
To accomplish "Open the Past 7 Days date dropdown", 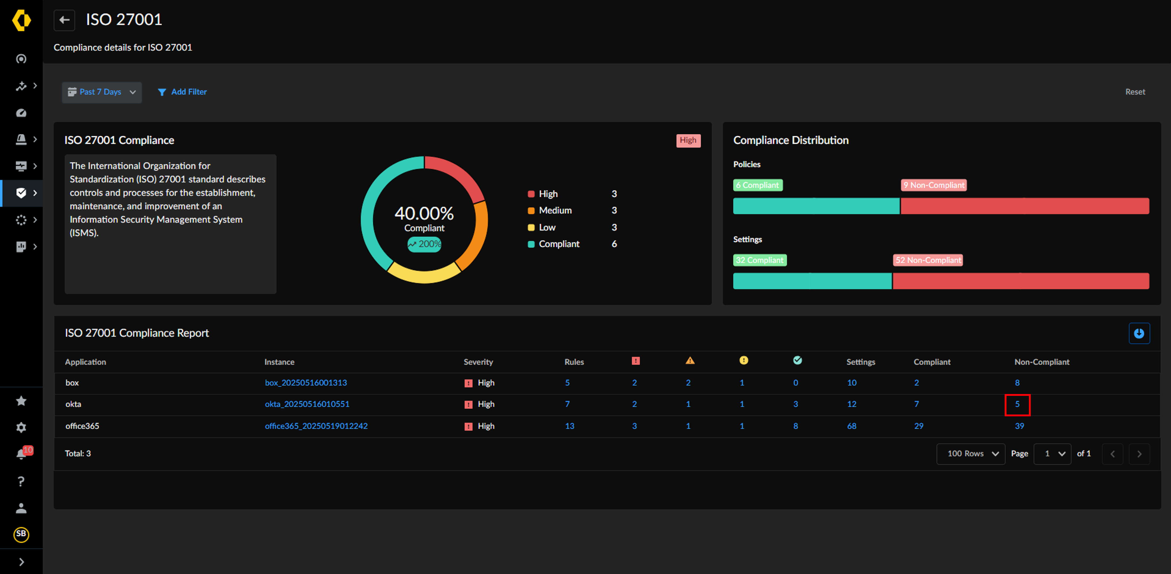I will tap(102, 92).
